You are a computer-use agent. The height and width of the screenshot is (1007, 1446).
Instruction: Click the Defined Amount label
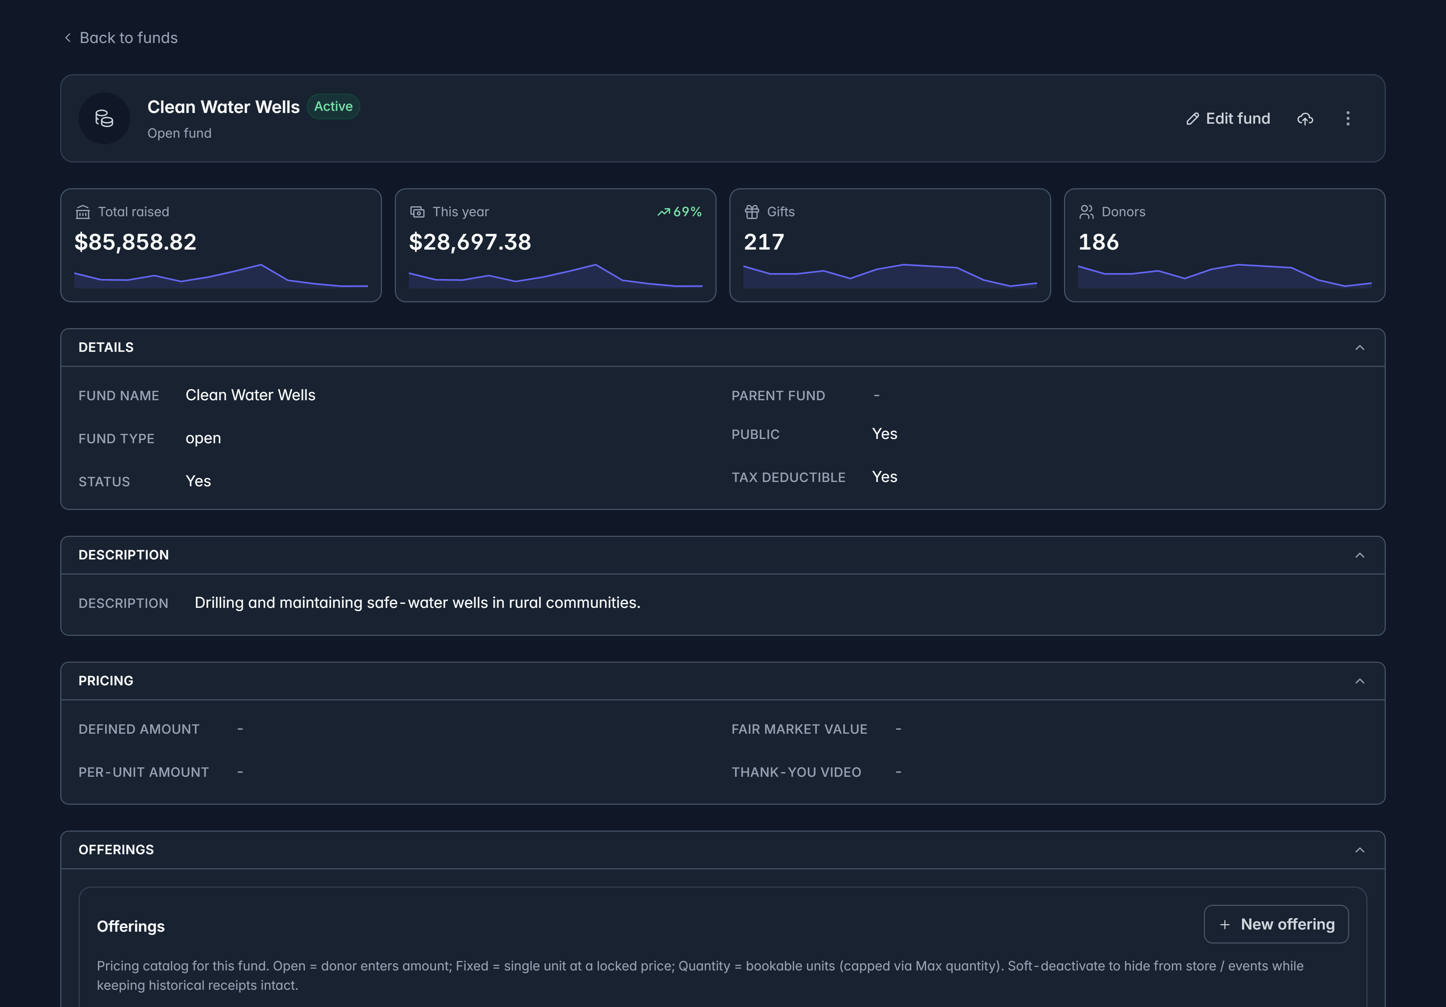click(138, 729)
